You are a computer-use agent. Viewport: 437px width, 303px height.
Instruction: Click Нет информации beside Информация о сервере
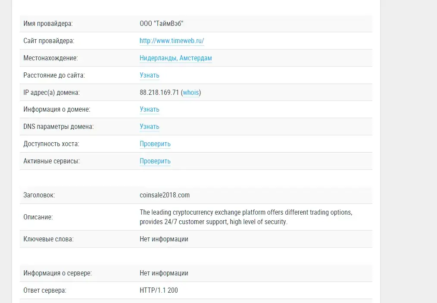pos(164,273)
